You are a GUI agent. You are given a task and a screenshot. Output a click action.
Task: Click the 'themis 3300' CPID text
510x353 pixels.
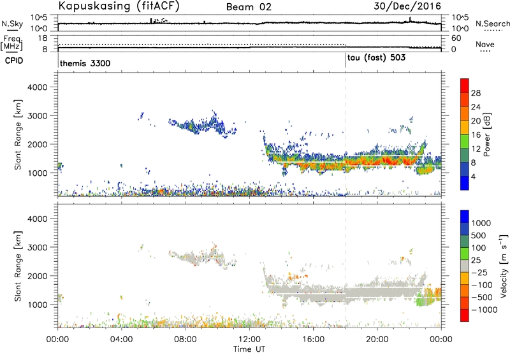pos(85,63)
